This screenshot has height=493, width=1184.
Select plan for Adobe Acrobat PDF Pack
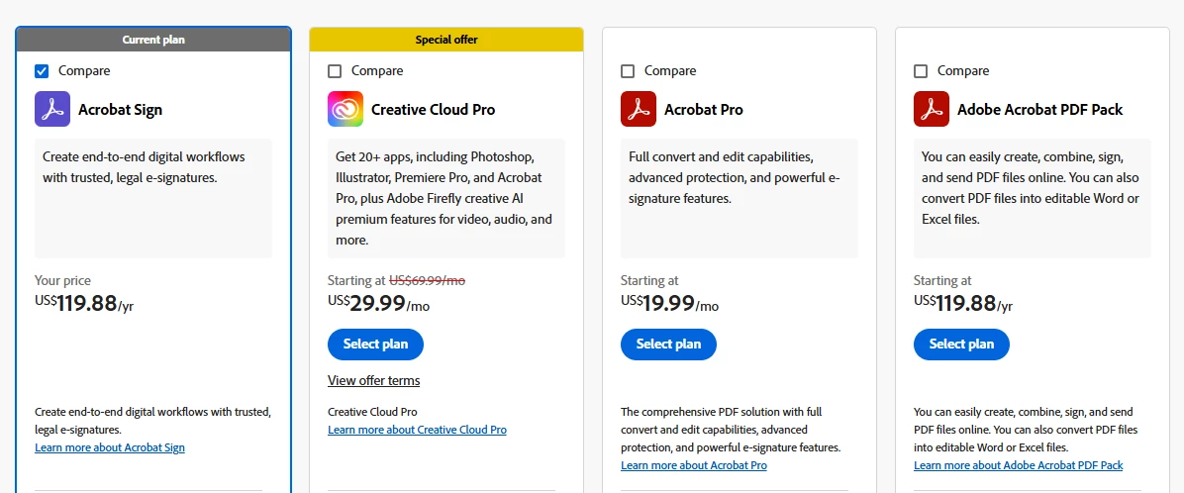point(961,345)
